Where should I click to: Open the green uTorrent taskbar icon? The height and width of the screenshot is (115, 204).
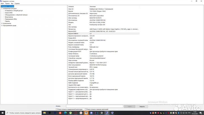tap(71, 113)
